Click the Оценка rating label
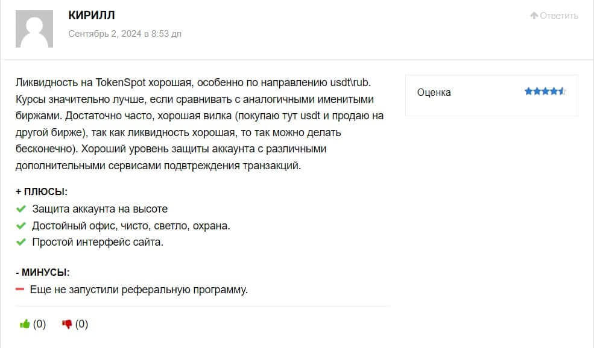 434,92
